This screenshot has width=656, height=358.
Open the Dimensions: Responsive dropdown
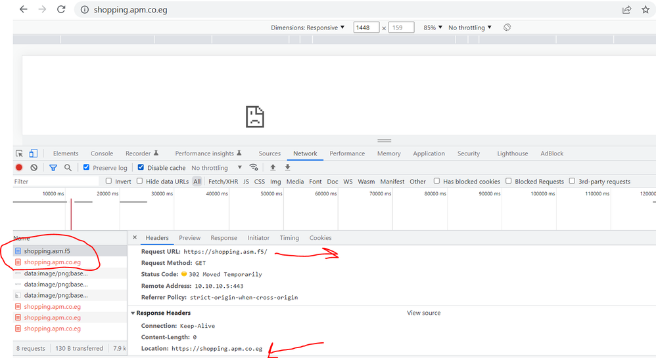tap(308, 28)
